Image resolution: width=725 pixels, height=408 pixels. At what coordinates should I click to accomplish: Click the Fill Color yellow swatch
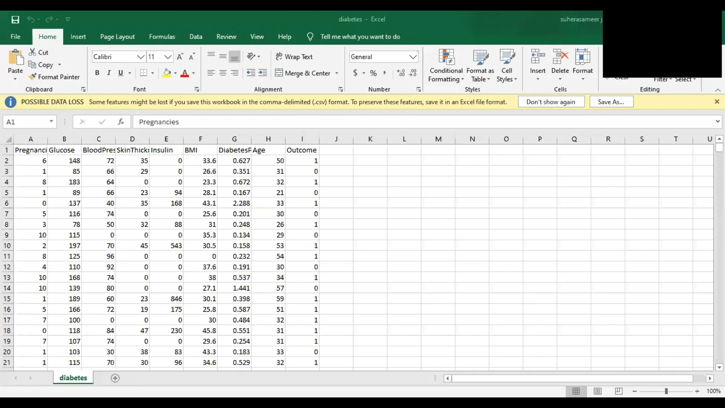pyautogui.click(x=167, y=73)
